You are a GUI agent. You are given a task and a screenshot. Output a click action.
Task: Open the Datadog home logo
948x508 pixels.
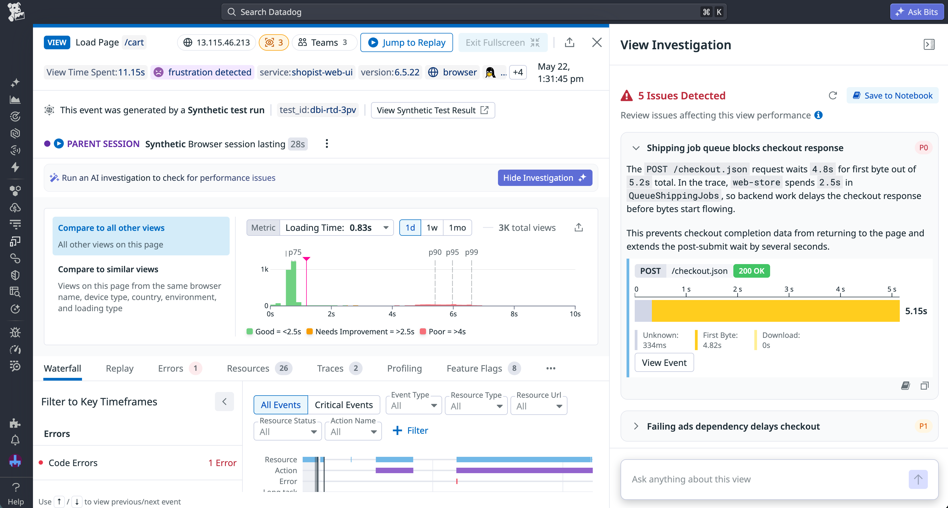pos(16,12)
